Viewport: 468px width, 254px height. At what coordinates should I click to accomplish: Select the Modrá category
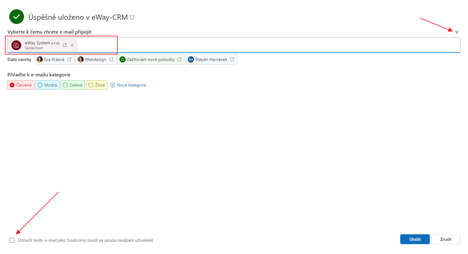click(x=47, y=85)
